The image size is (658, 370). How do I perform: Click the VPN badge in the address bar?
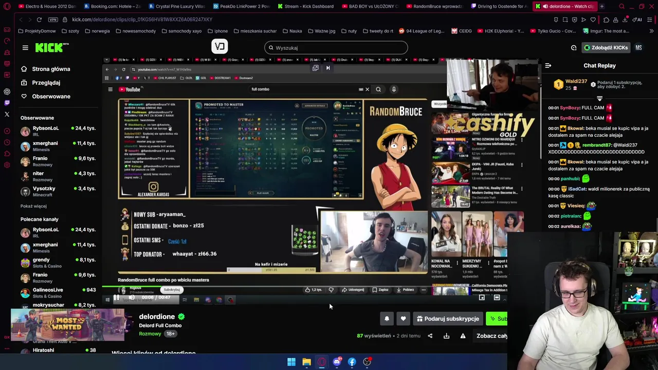click(53, 20)
